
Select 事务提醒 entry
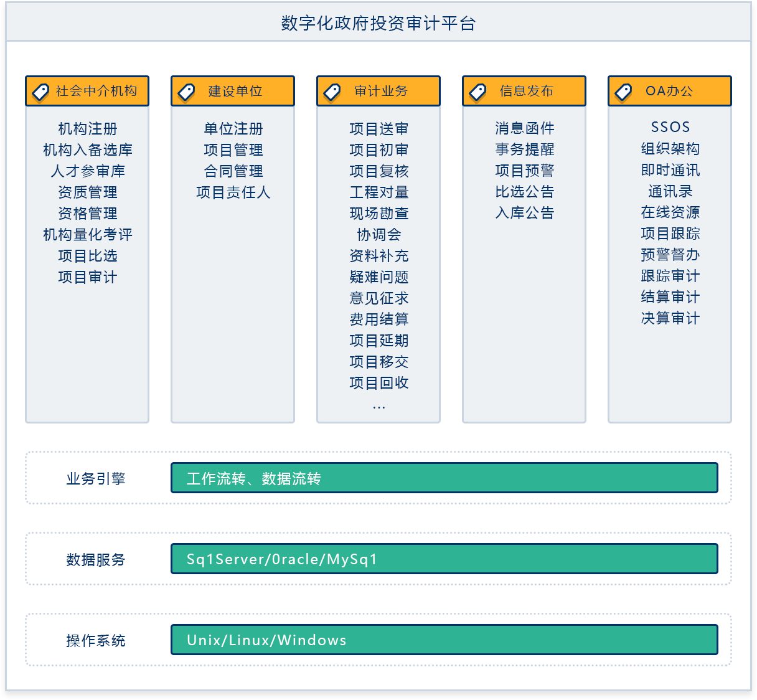pos(525,149)
